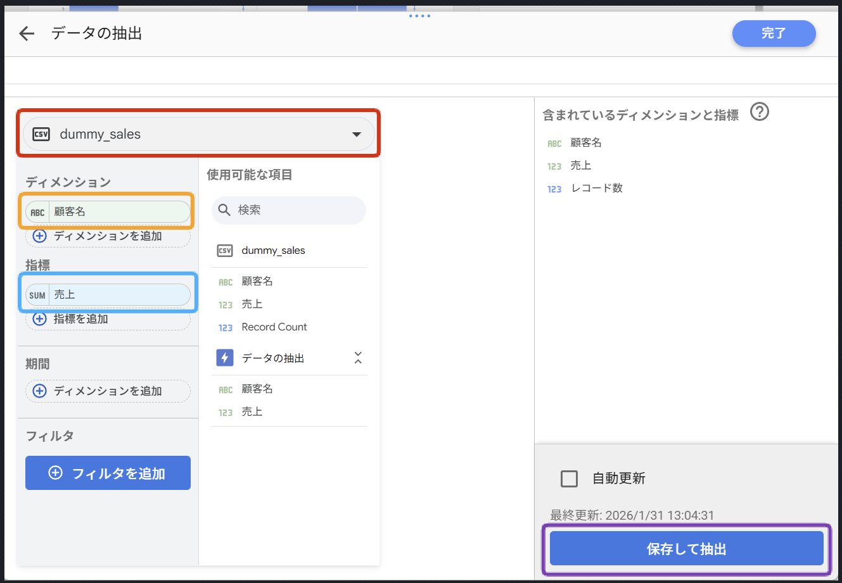Collapse the データの抽出 field group
The image size is (842, 583).
point(358,358)
